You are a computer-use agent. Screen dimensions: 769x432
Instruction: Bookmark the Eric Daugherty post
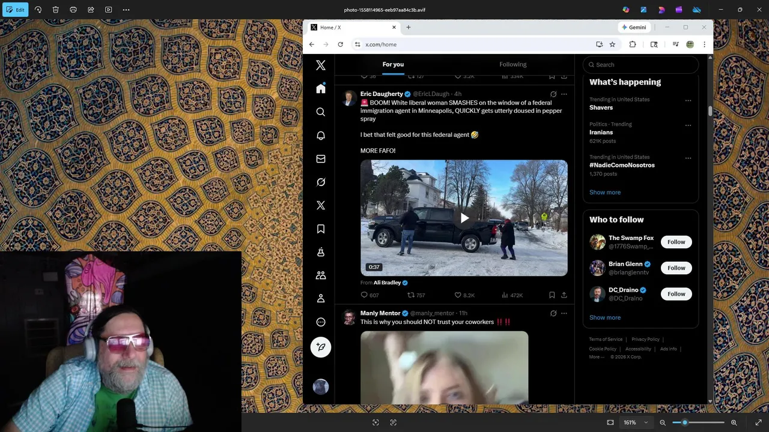(552, 295)
